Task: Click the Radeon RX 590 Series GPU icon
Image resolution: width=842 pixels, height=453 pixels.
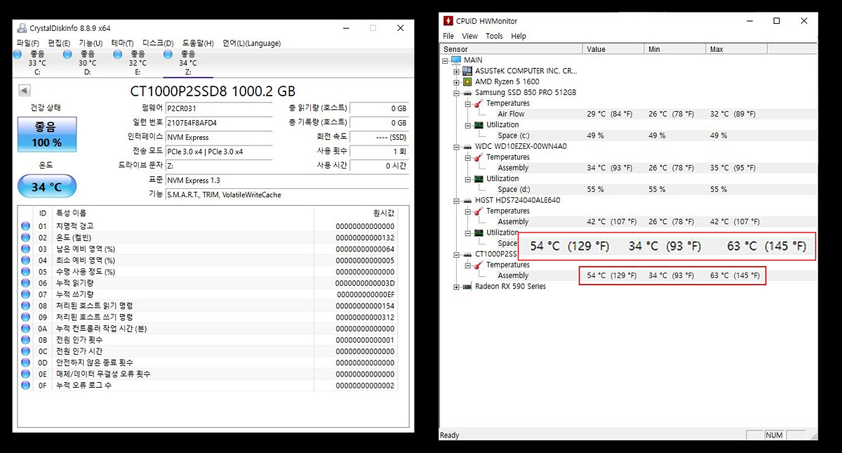Action: pos(467,287)
